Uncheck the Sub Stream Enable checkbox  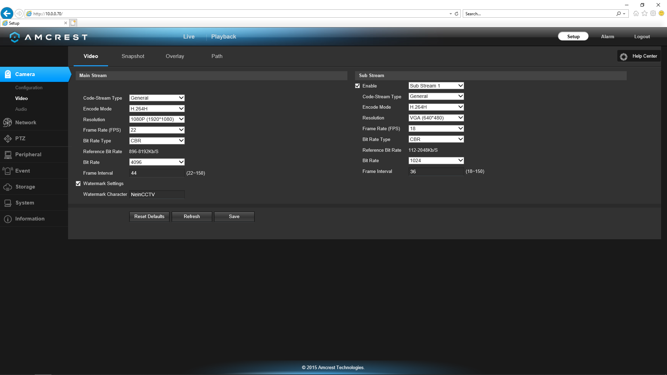tap(357, 86)
